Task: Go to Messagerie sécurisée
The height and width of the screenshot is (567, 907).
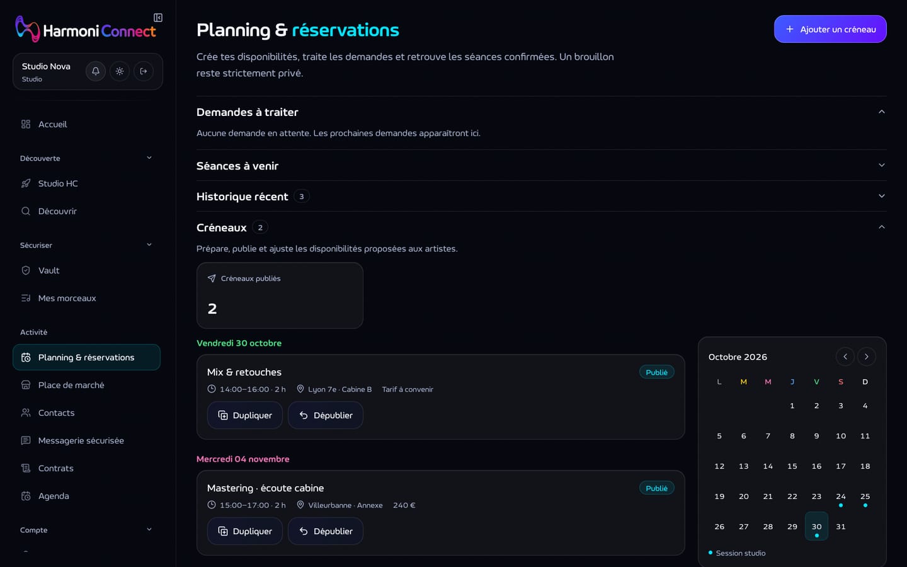Action: tap(86, 440)
